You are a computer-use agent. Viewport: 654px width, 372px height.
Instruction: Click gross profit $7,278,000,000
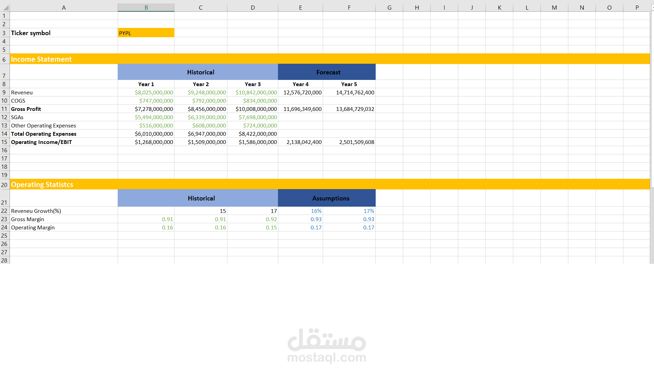(146, 109)
